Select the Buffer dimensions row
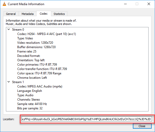Viewport: 155px width, 132px height. point(37,47)
